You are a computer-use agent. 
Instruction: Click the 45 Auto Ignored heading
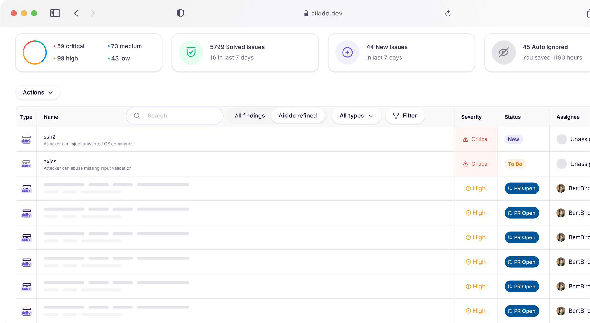click(x=545, y=47)
